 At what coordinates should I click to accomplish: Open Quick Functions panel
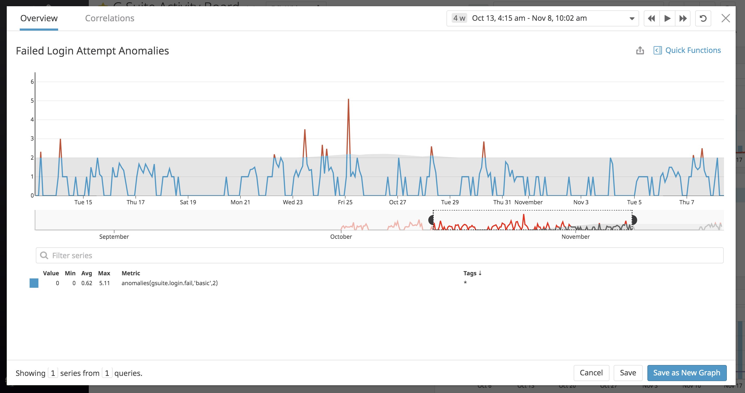tap(687, 50)
